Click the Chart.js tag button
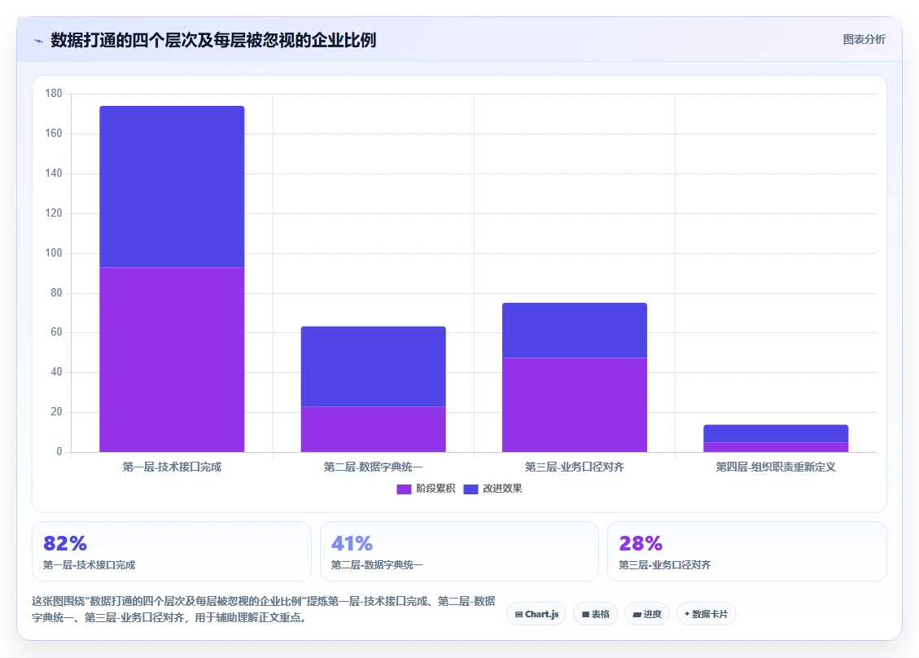This screenshot has height=658, width=919. click(x=536, y=614)
